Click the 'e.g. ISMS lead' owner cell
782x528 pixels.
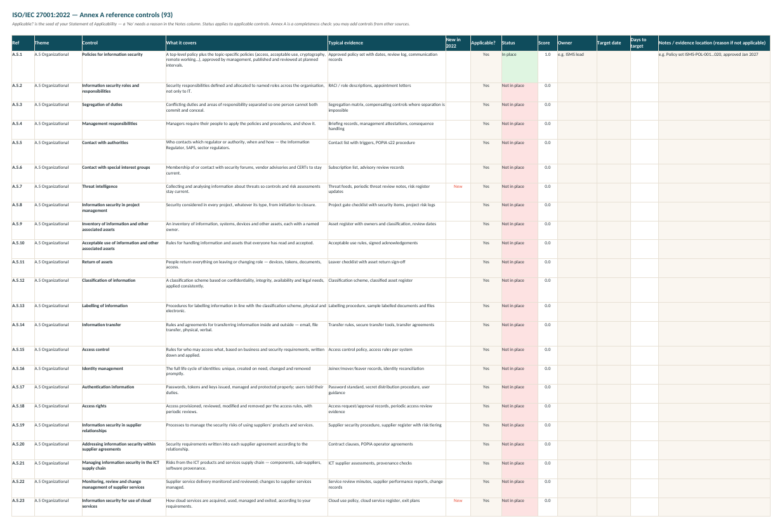click(x=576, y=66)
